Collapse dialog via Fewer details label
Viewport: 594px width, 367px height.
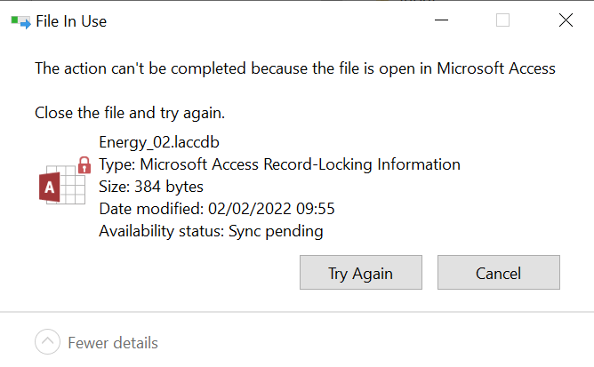(x=113, y=342)
